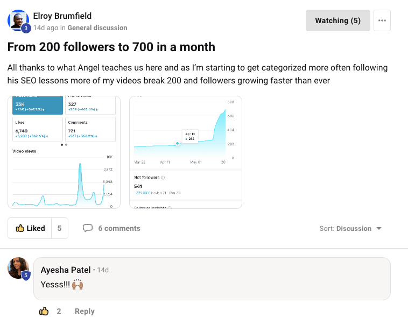The height and width of the screenshot is (317, 408).
Task: Click the thumbs-up icon on the Liked button
Action: point(20,228)
